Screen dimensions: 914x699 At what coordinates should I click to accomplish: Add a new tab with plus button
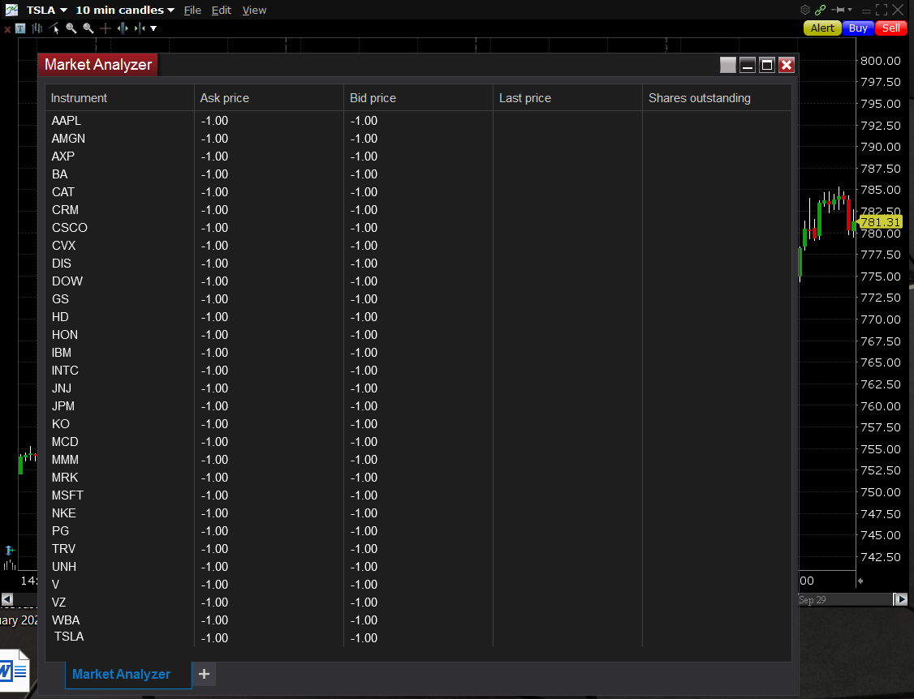204,674
